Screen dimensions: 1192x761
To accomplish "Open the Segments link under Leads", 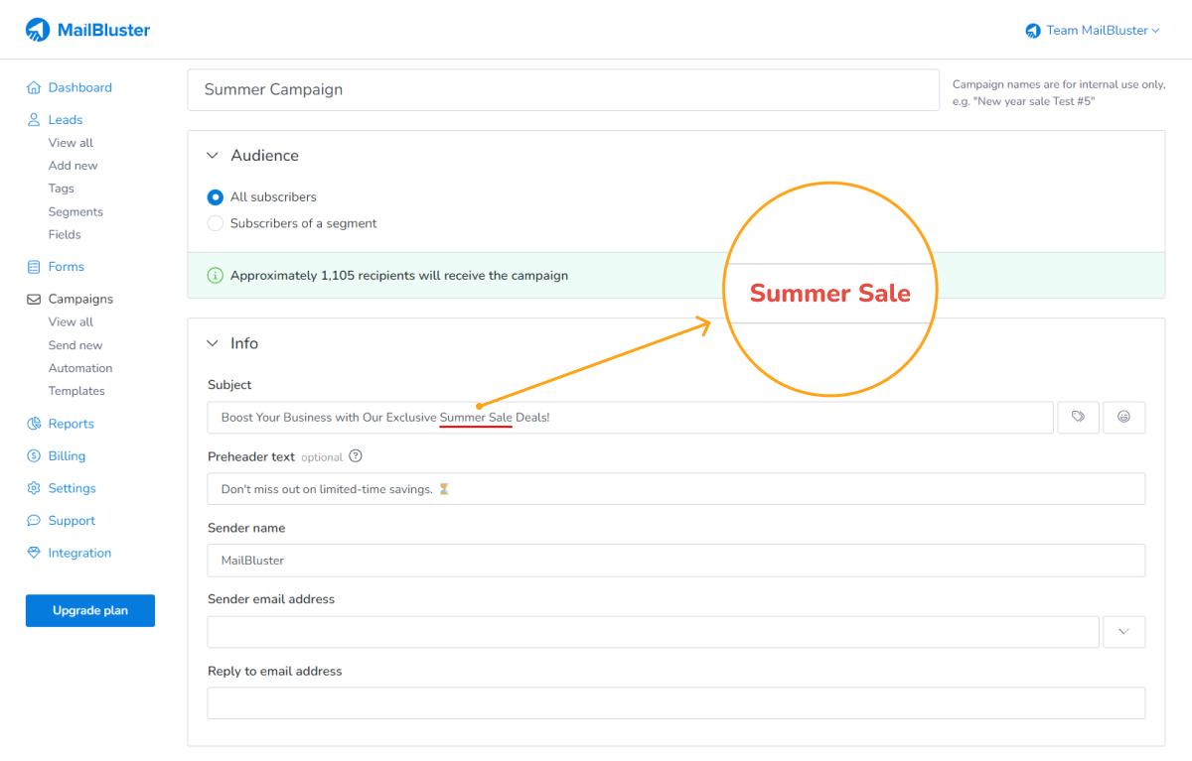I will 75,211.
